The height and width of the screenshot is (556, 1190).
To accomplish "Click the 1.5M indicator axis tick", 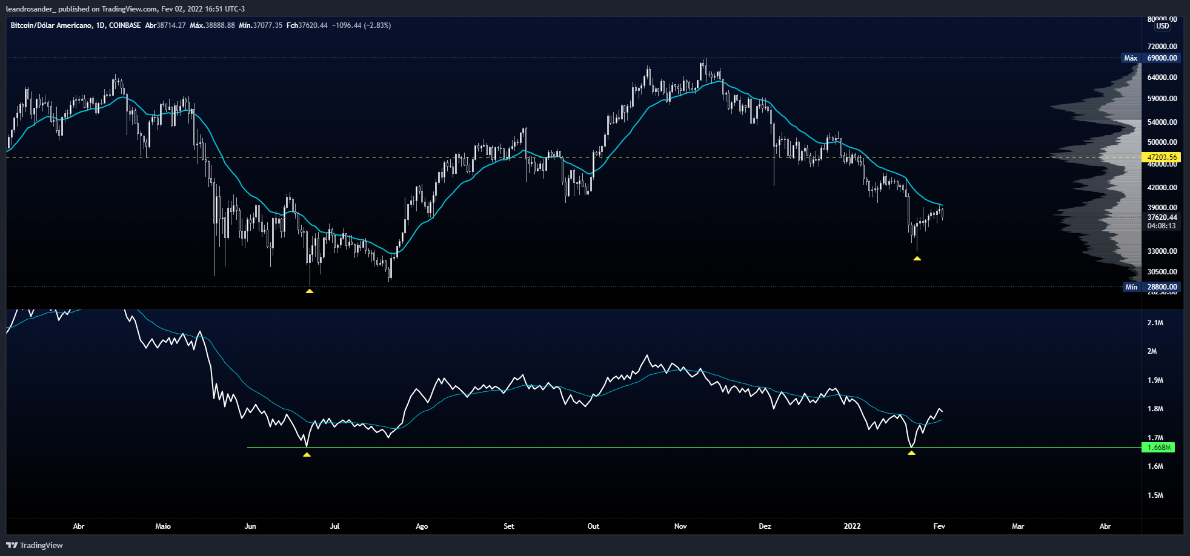I will (x=1155, y=495).
